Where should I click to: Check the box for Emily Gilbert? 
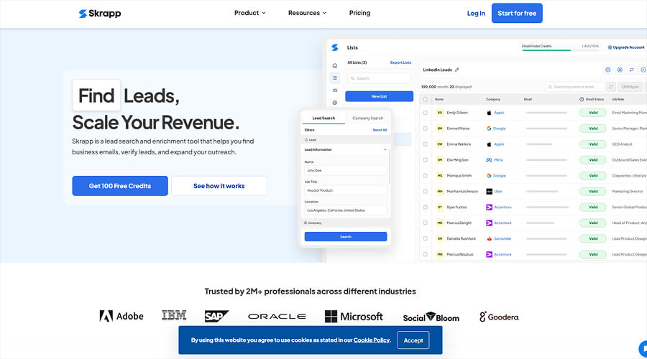(425, 113)
